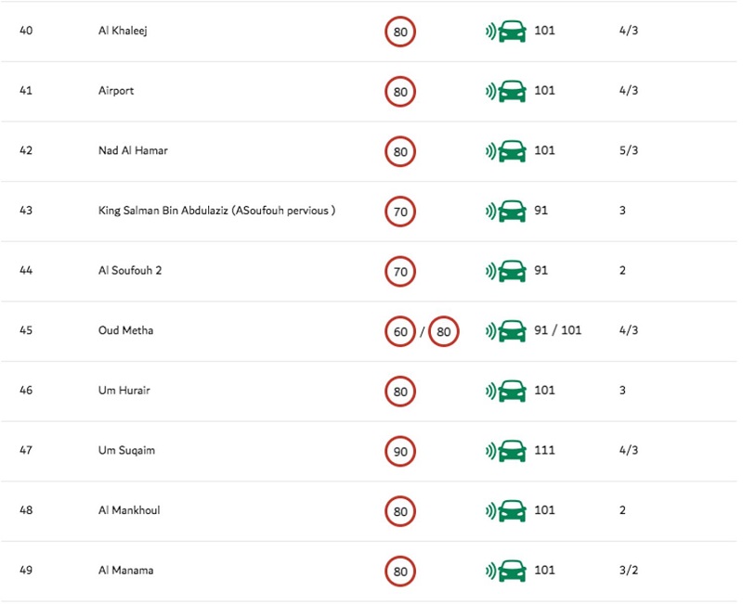The width and height of the screenshot is (743, 604).
Task: Click the radar car icon in Airport row
Action: click(505, 91)
